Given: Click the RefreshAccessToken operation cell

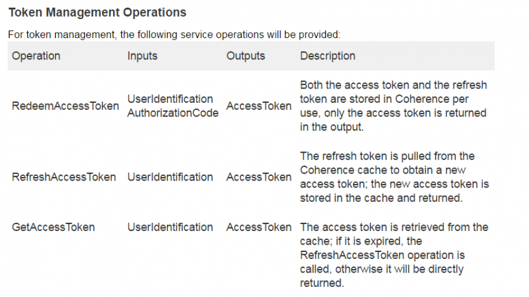Looking at the screenshot, I should pyautogui.click(x=64, y=177).
